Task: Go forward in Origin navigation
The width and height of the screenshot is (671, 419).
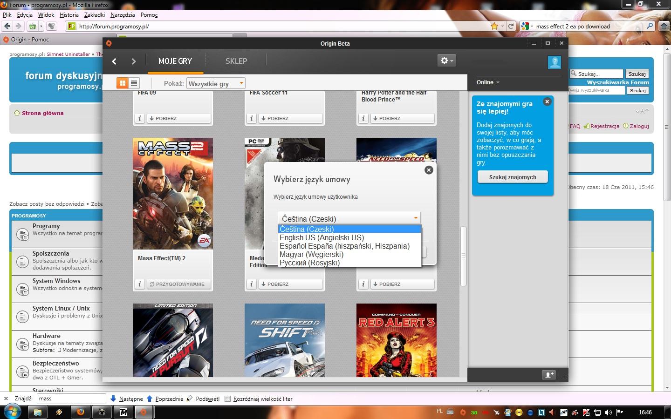Action: click(x=134, y=61)
